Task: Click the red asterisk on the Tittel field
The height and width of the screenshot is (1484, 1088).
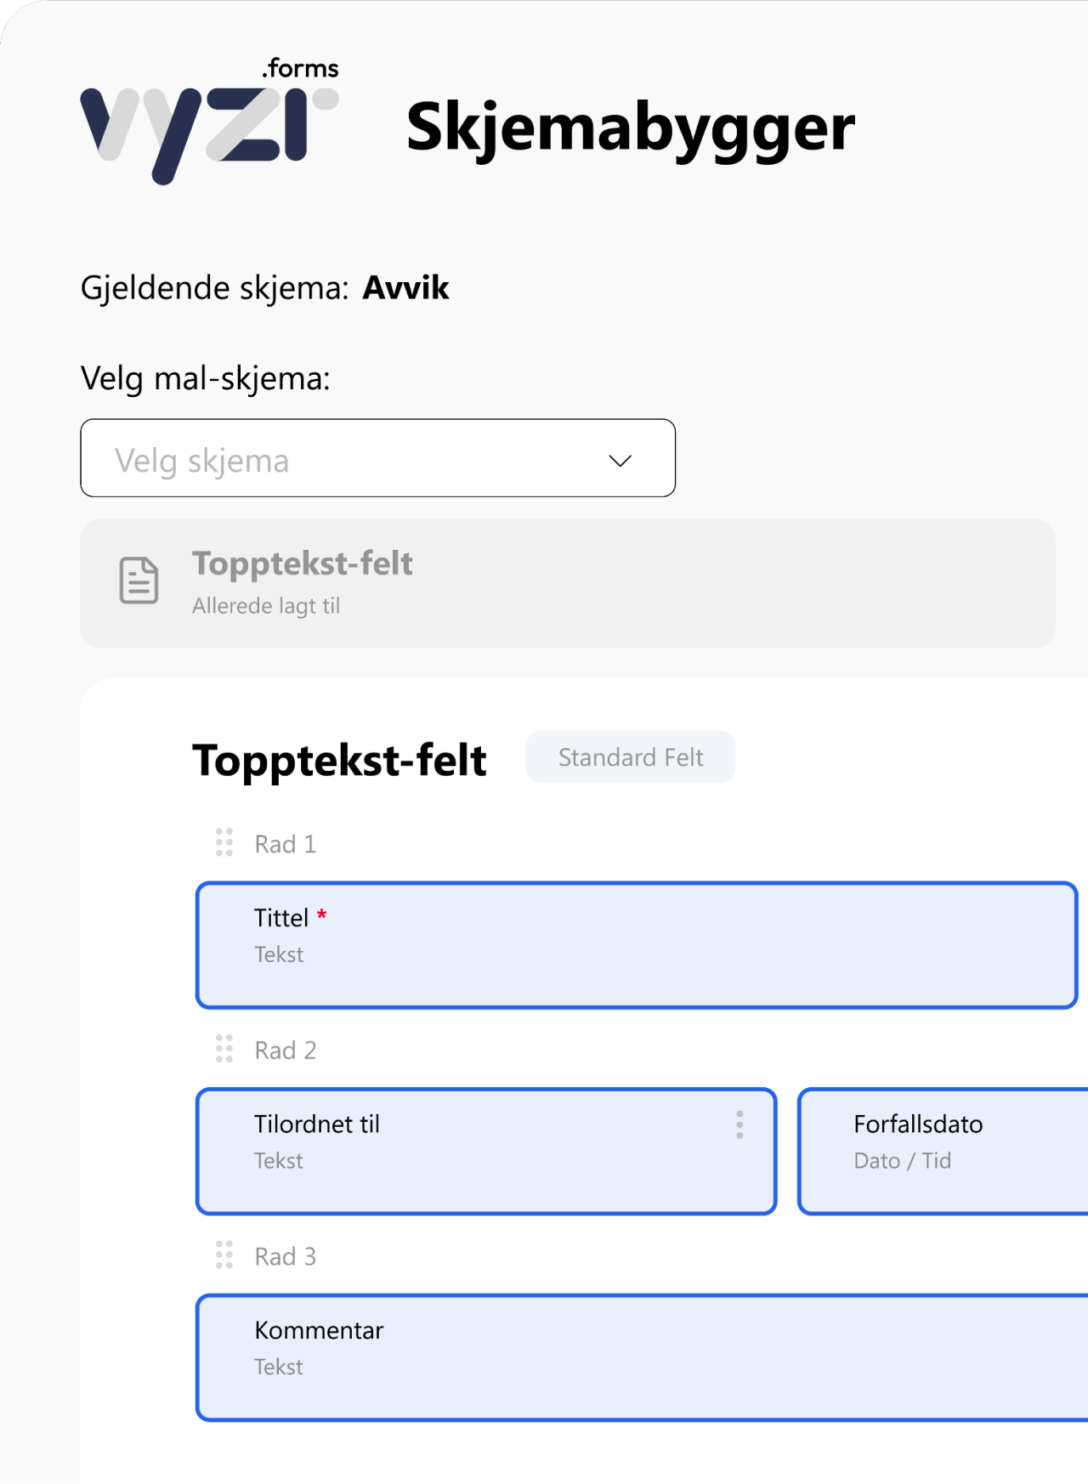Action: (x=322, y=916)
